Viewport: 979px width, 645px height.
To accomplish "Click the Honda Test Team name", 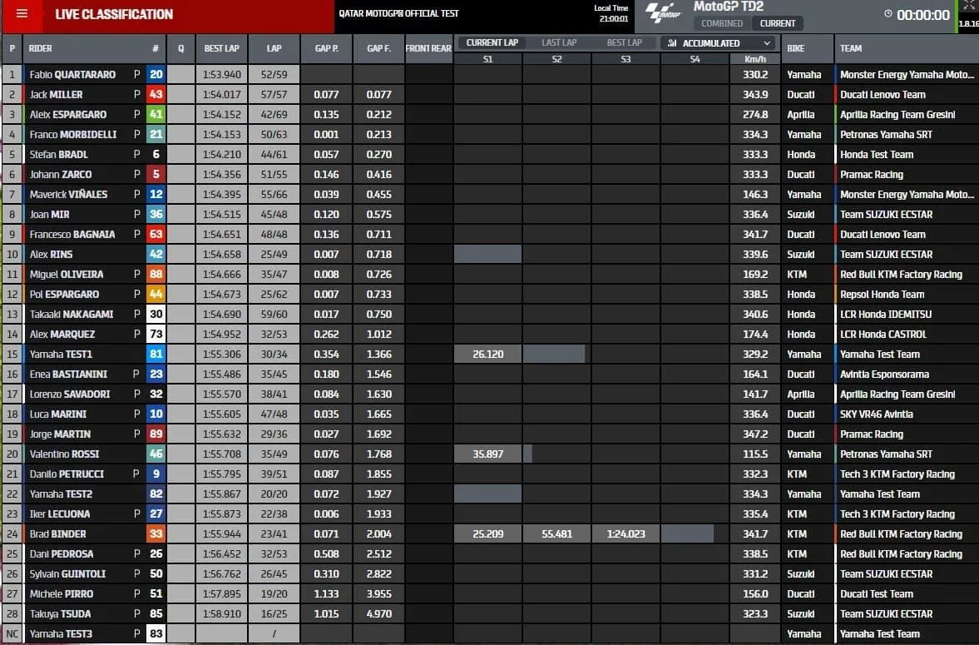I will click(877, 154).
